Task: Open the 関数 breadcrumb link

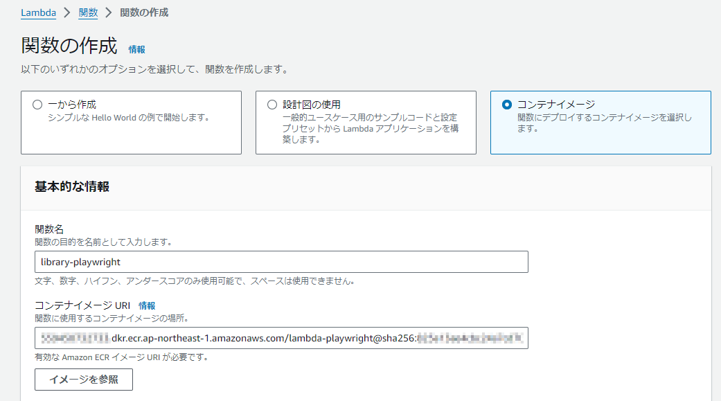Action: tap(88, 12)
